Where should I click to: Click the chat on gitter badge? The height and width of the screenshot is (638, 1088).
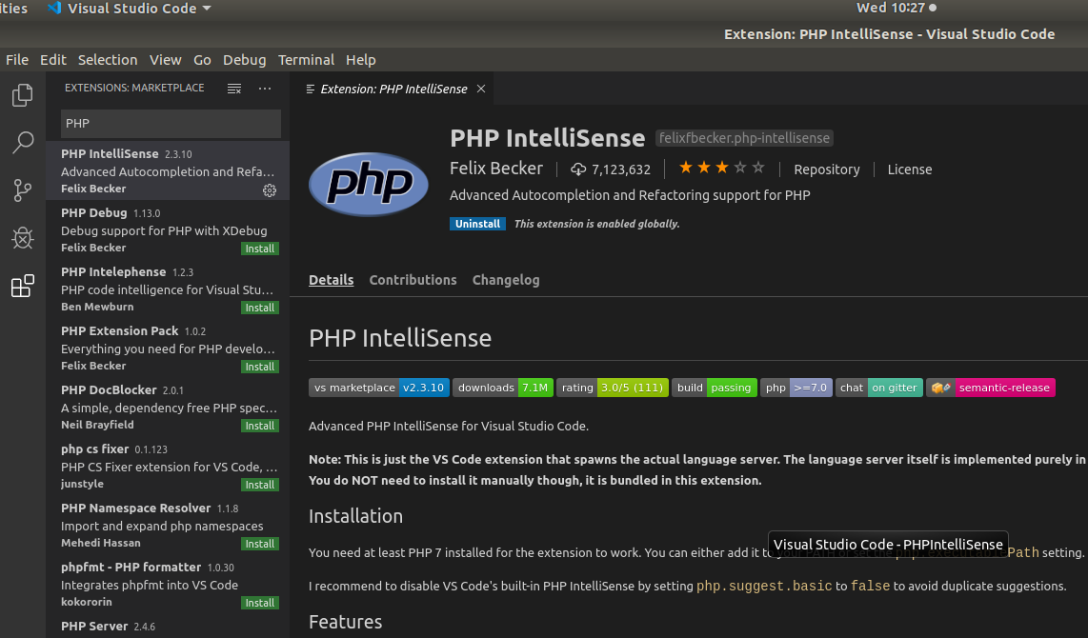tap(878, 388)
